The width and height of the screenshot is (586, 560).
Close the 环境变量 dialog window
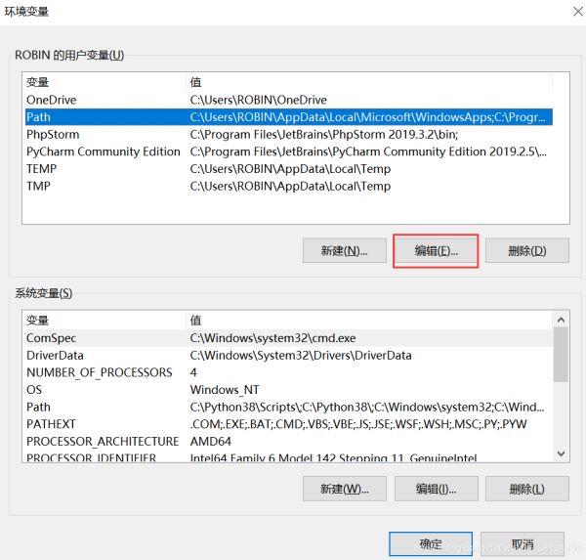tap(578, 12)
